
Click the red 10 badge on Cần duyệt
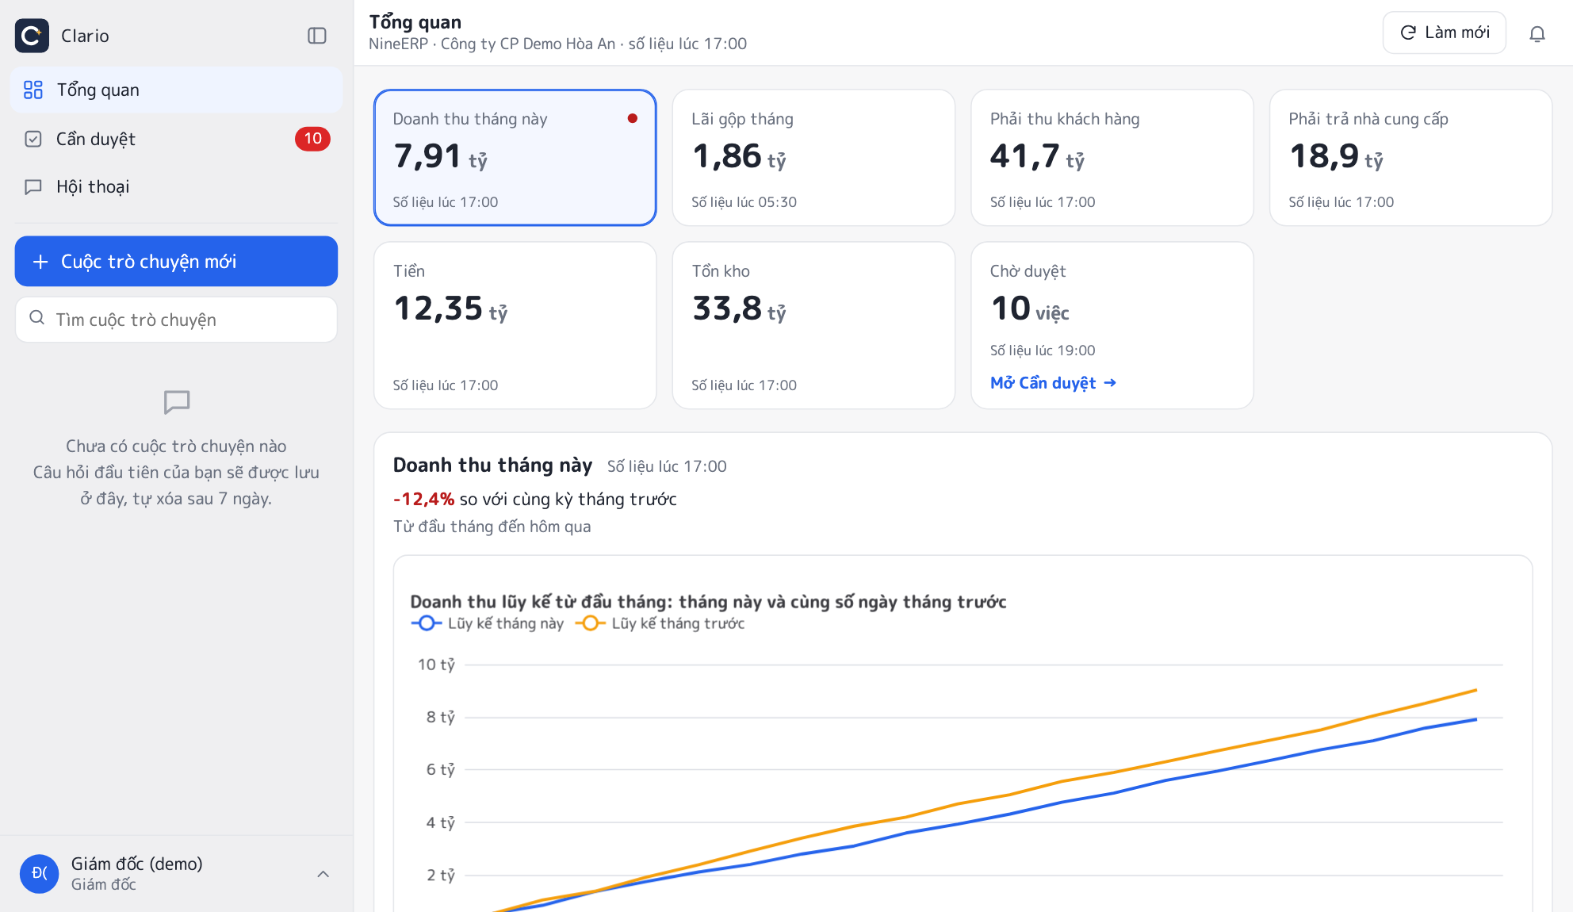coord(312,139)
